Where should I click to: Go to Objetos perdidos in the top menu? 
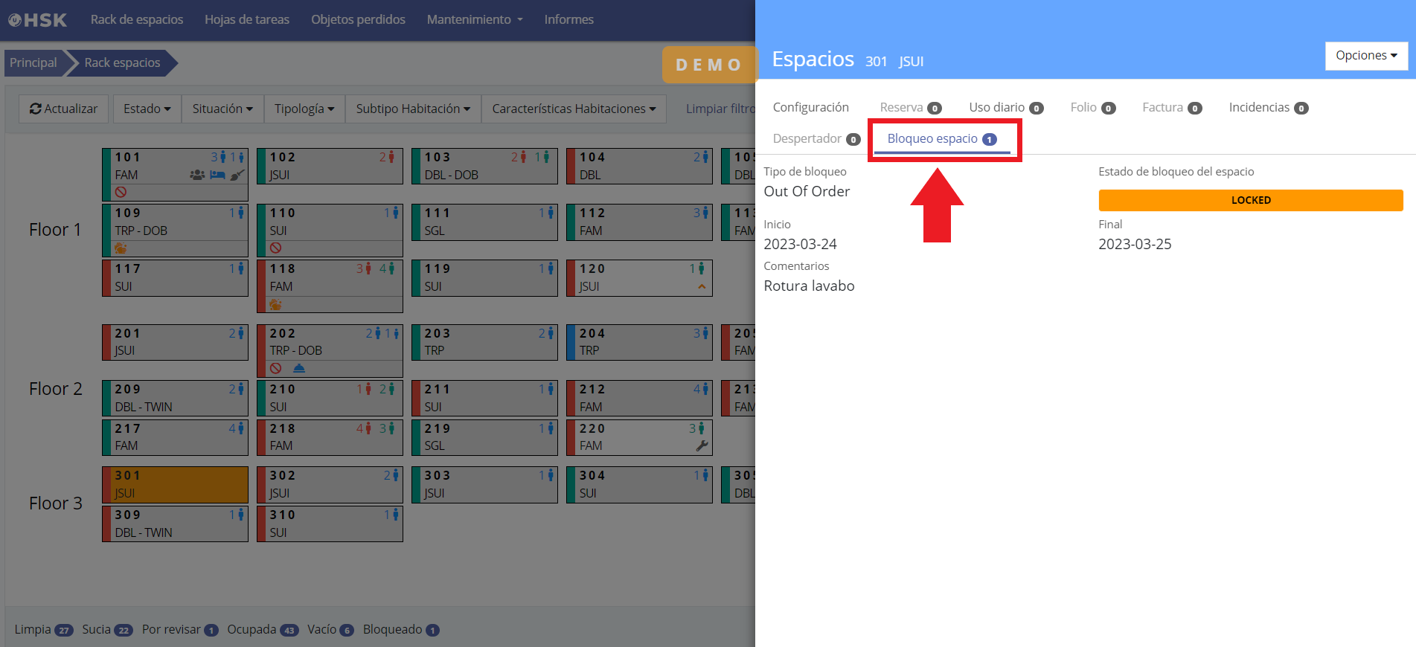(358, 20)
